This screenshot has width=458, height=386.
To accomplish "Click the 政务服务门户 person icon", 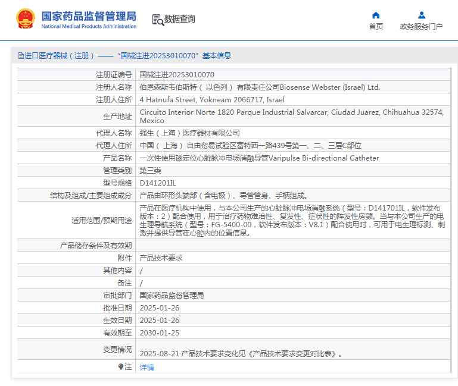I will coord(421,15).
